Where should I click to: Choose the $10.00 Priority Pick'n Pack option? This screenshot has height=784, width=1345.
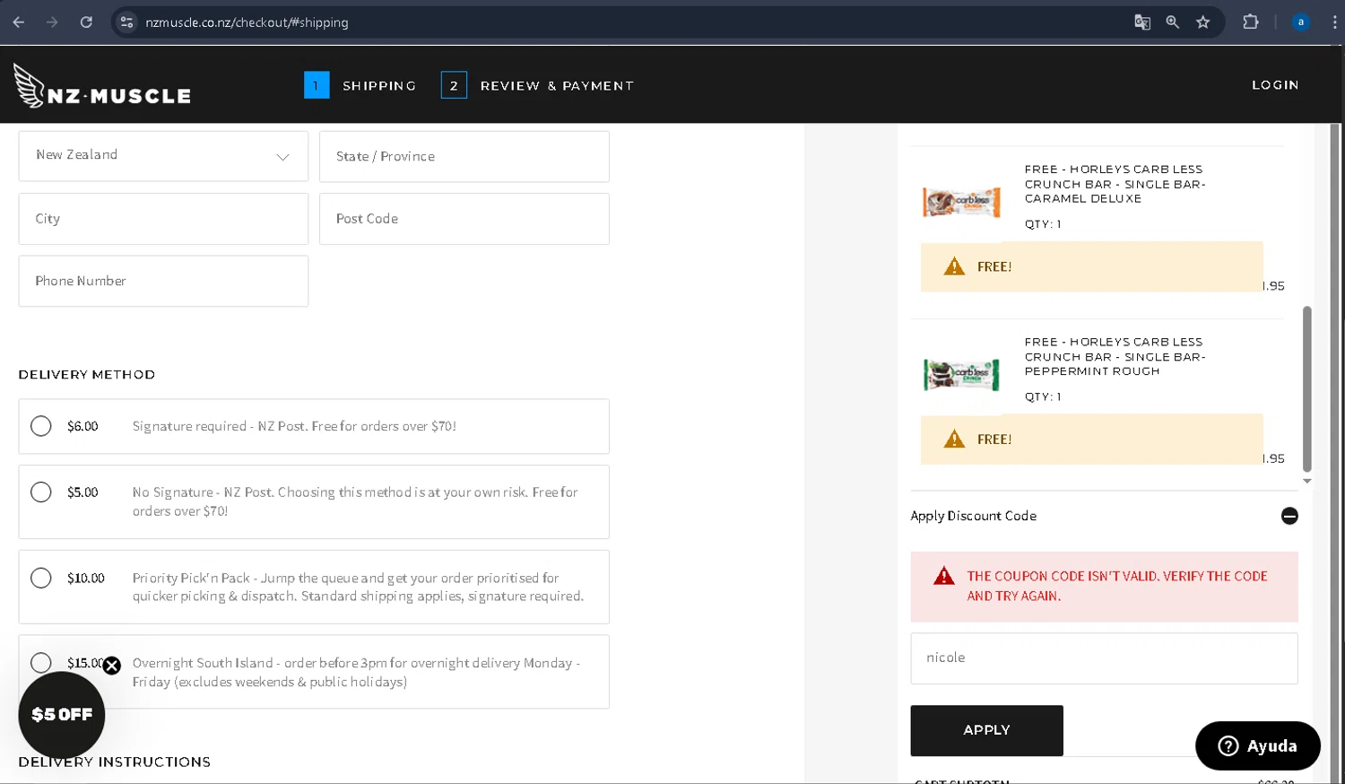click(41, 578)
